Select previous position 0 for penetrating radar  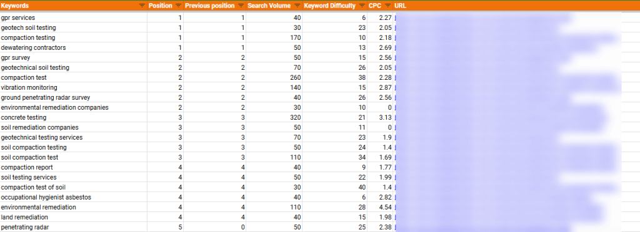[214, 227]
